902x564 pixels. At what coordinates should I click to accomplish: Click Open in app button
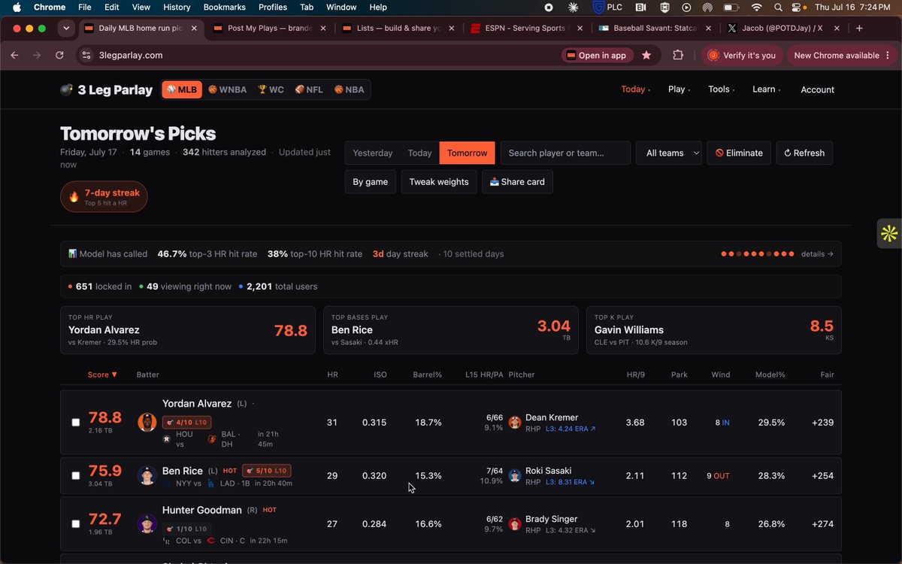(x=596, y=55)
